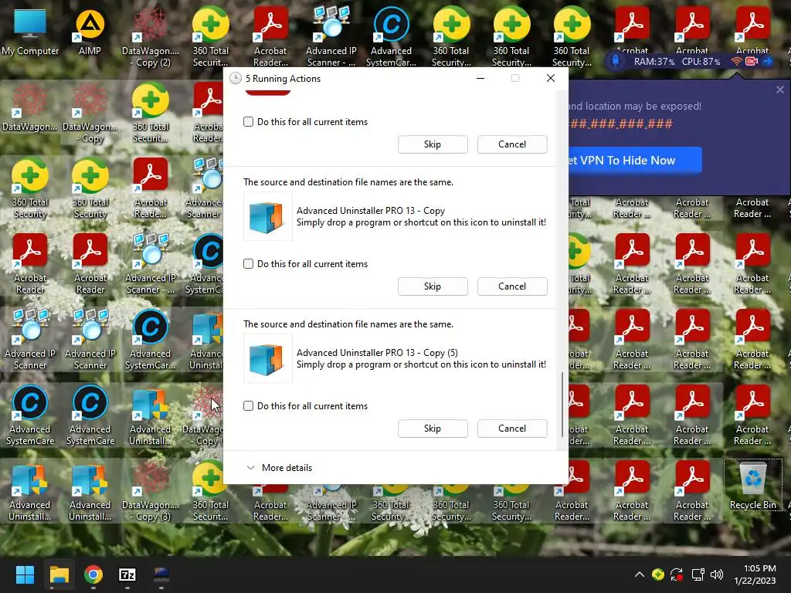Open the 360 Total Security tray icon
791x593 pixels.
(658, 574)
